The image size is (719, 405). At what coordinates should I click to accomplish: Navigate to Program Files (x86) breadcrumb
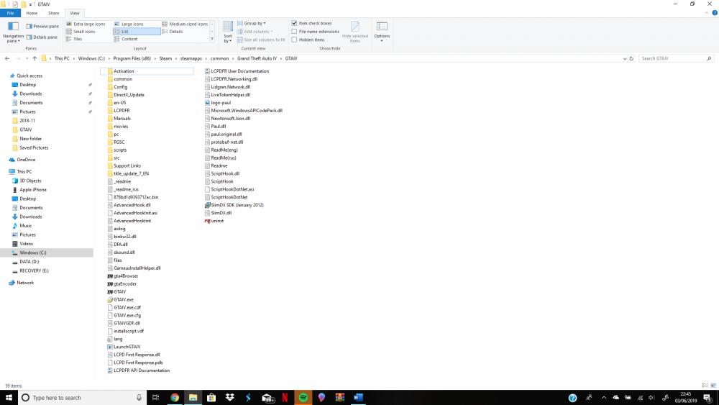132,59
